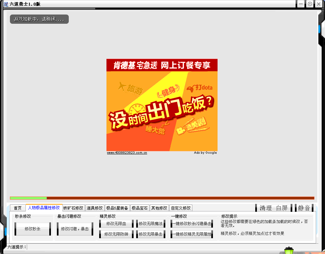Click the 修改无限魔法 button
This screenshot has height=254, width=325.
[x=150, y=224]
